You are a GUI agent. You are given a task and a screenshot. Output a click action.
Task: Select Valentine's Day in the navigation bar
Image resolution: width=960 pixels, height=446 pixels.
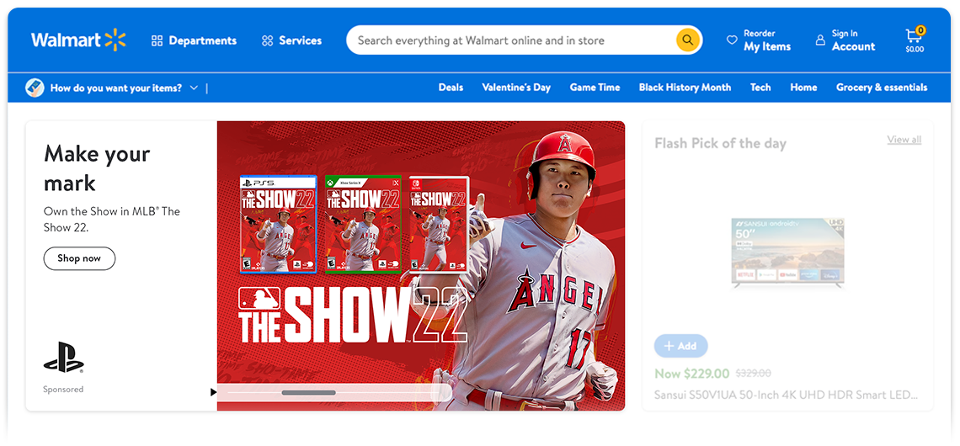(x=516, y=88)
